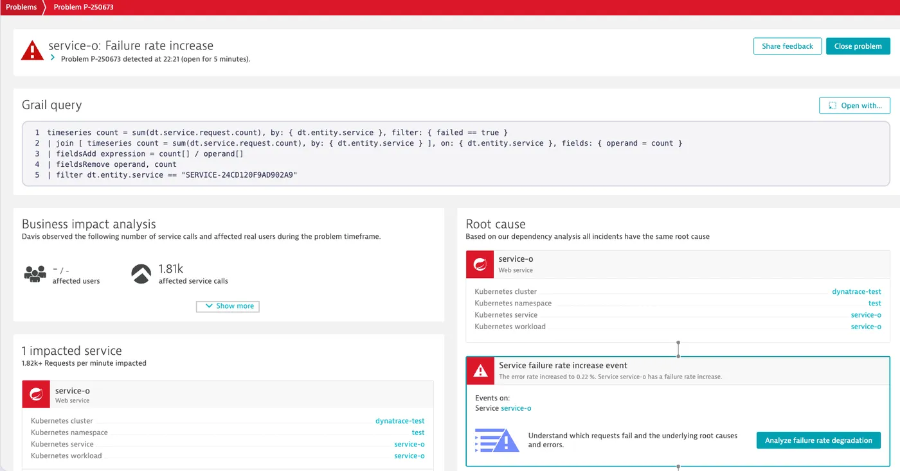Click Analyze failure rate degradation button
Image resolution: width=900 pixels, height=471 pixels.
[818, 440]
